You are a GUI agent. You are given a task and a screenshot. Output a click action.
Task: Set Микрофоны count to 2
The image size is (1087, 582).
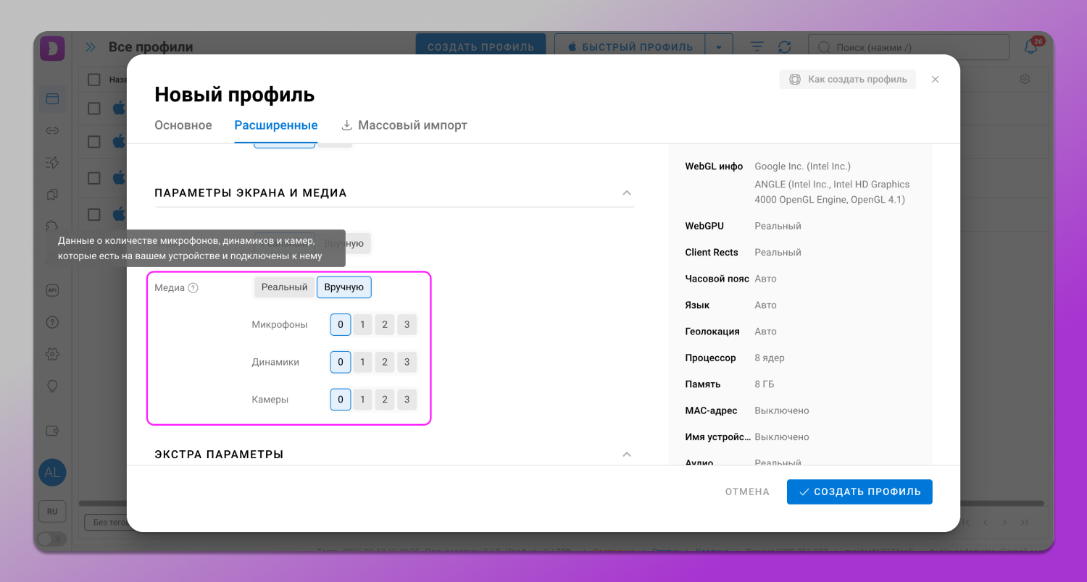tap(385, 324)
